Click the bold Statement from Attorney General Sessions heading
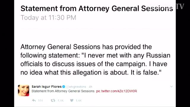190x107 pixels. (x=97, y=9)
